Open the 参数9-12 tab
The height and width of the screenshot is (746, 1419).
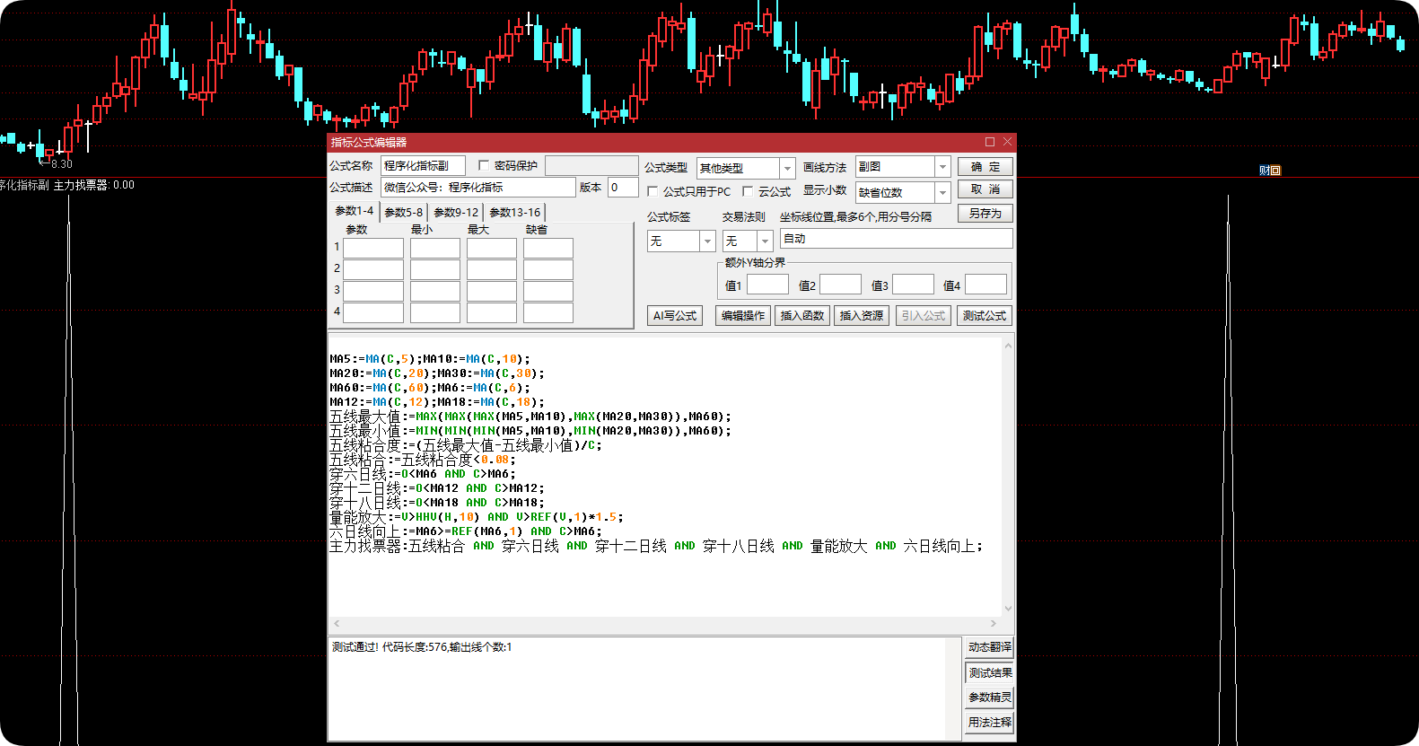tap(456, 213)
